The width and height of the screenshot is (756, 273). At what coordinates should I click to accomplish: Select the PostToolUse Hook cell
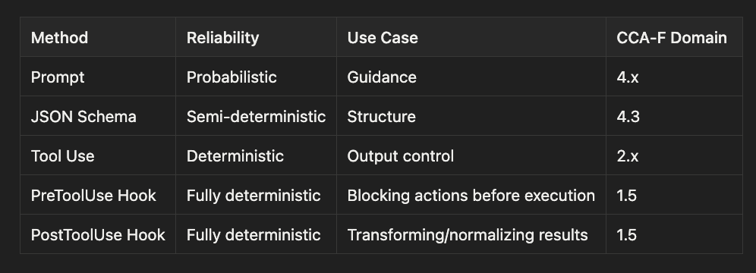(x=98, y=235)
